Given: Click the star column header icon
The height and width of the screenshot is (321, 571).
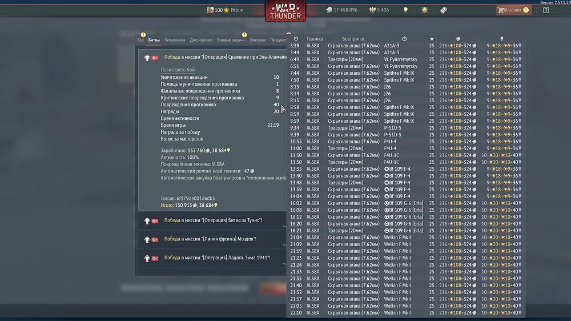Looking at the screenshot, I should [432, 39].
